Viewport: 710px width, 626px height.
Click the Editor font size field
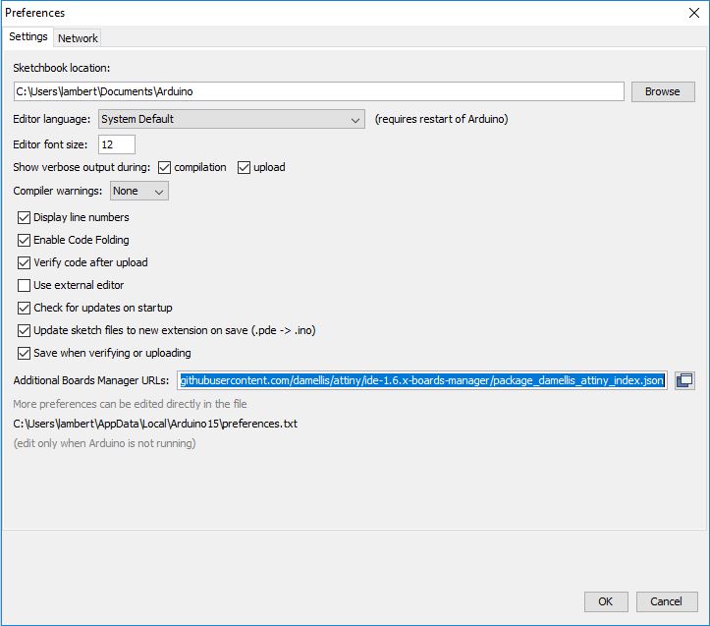pos(117,144)
